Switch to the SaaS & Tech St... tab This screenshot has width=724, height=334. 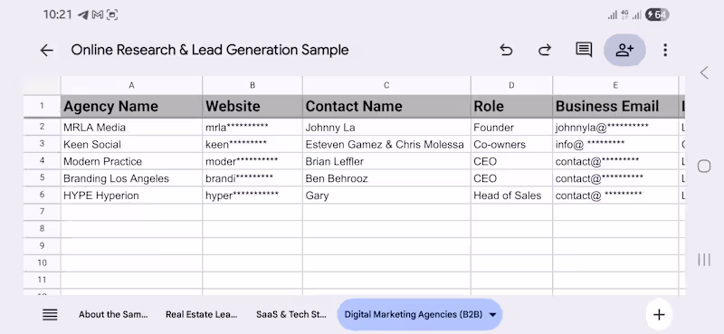(x=291, y=315)
